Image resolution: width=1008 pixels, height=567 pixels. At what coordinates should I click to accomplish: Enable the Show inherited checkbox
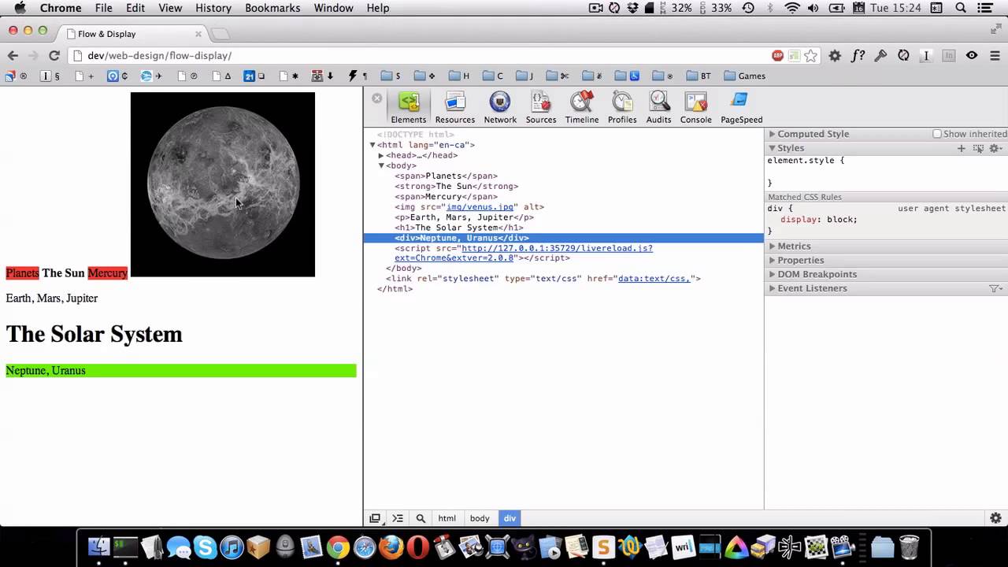937,134
